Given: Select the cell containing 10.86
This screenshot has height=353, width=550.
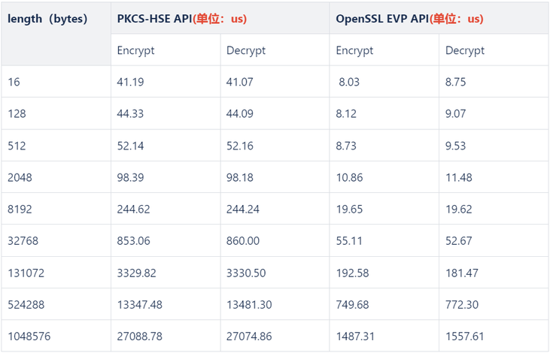Looking at the screenshot, I should coord(384,177).
